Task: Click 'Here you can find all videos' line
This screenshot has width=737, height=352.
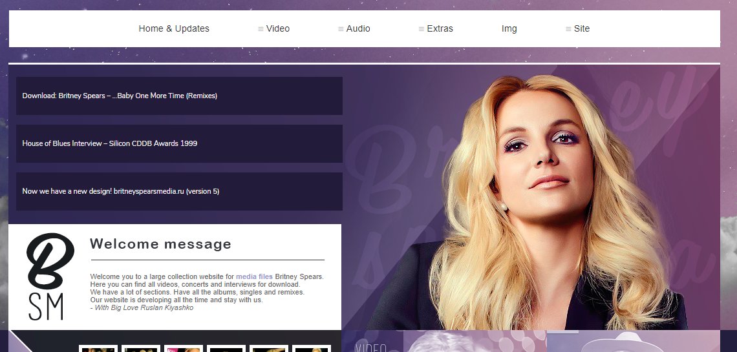Action: click(x=195, y=284)
